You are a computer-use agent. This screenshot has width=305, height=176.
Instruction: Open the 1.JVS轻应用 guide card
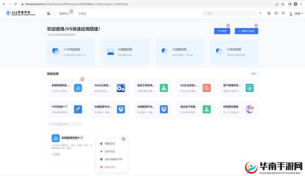[71, 52]
